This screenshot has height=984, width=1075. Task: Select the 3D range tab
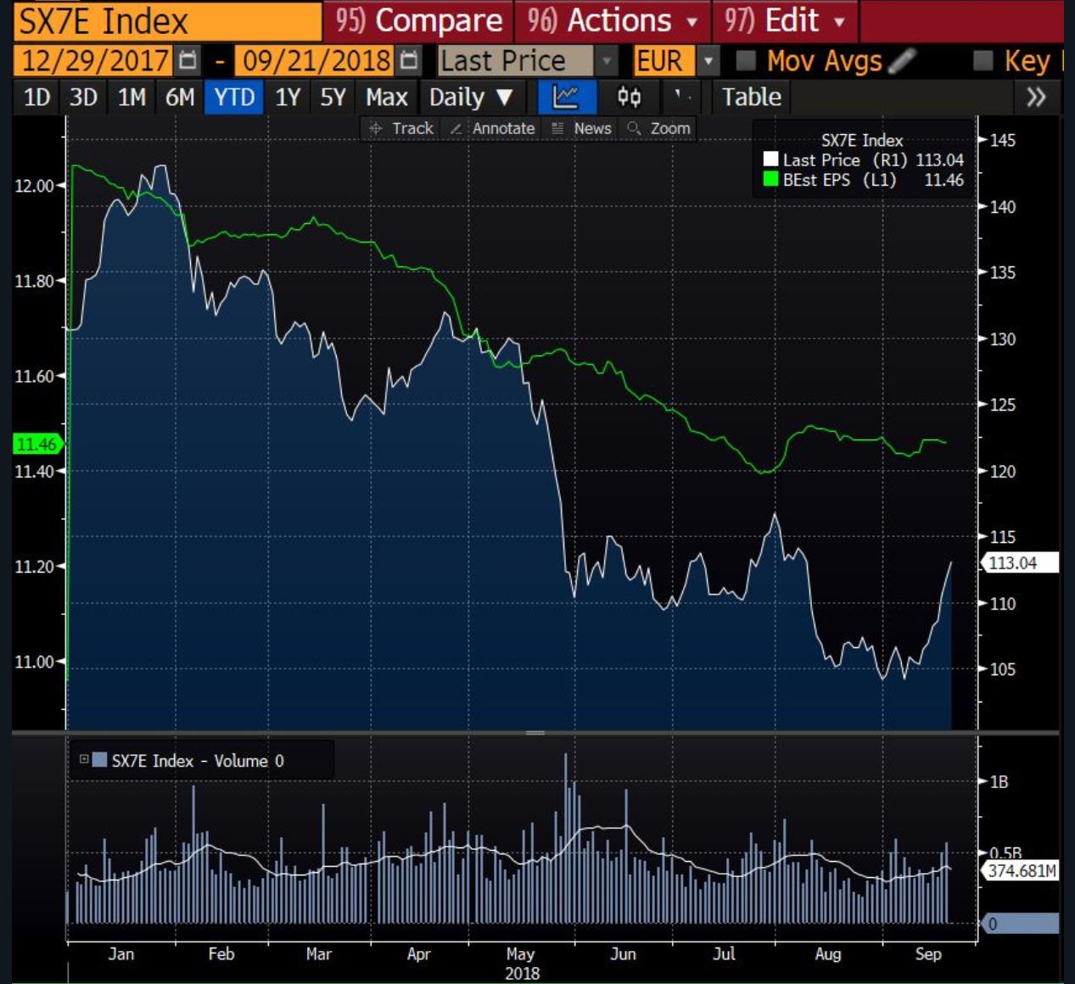pos(83,98)
